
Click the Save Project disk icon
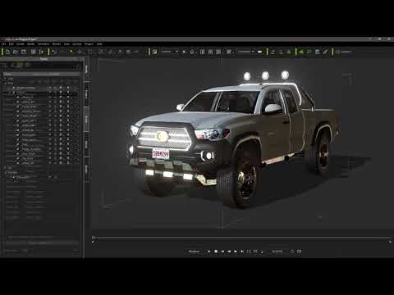tap(24, 52)
